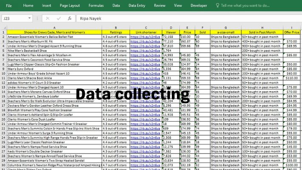The height and width of the screenshot is (170, 302).
Task: Open the Page Layout tab
Action: pyautogui.click(x=70, y=6)
